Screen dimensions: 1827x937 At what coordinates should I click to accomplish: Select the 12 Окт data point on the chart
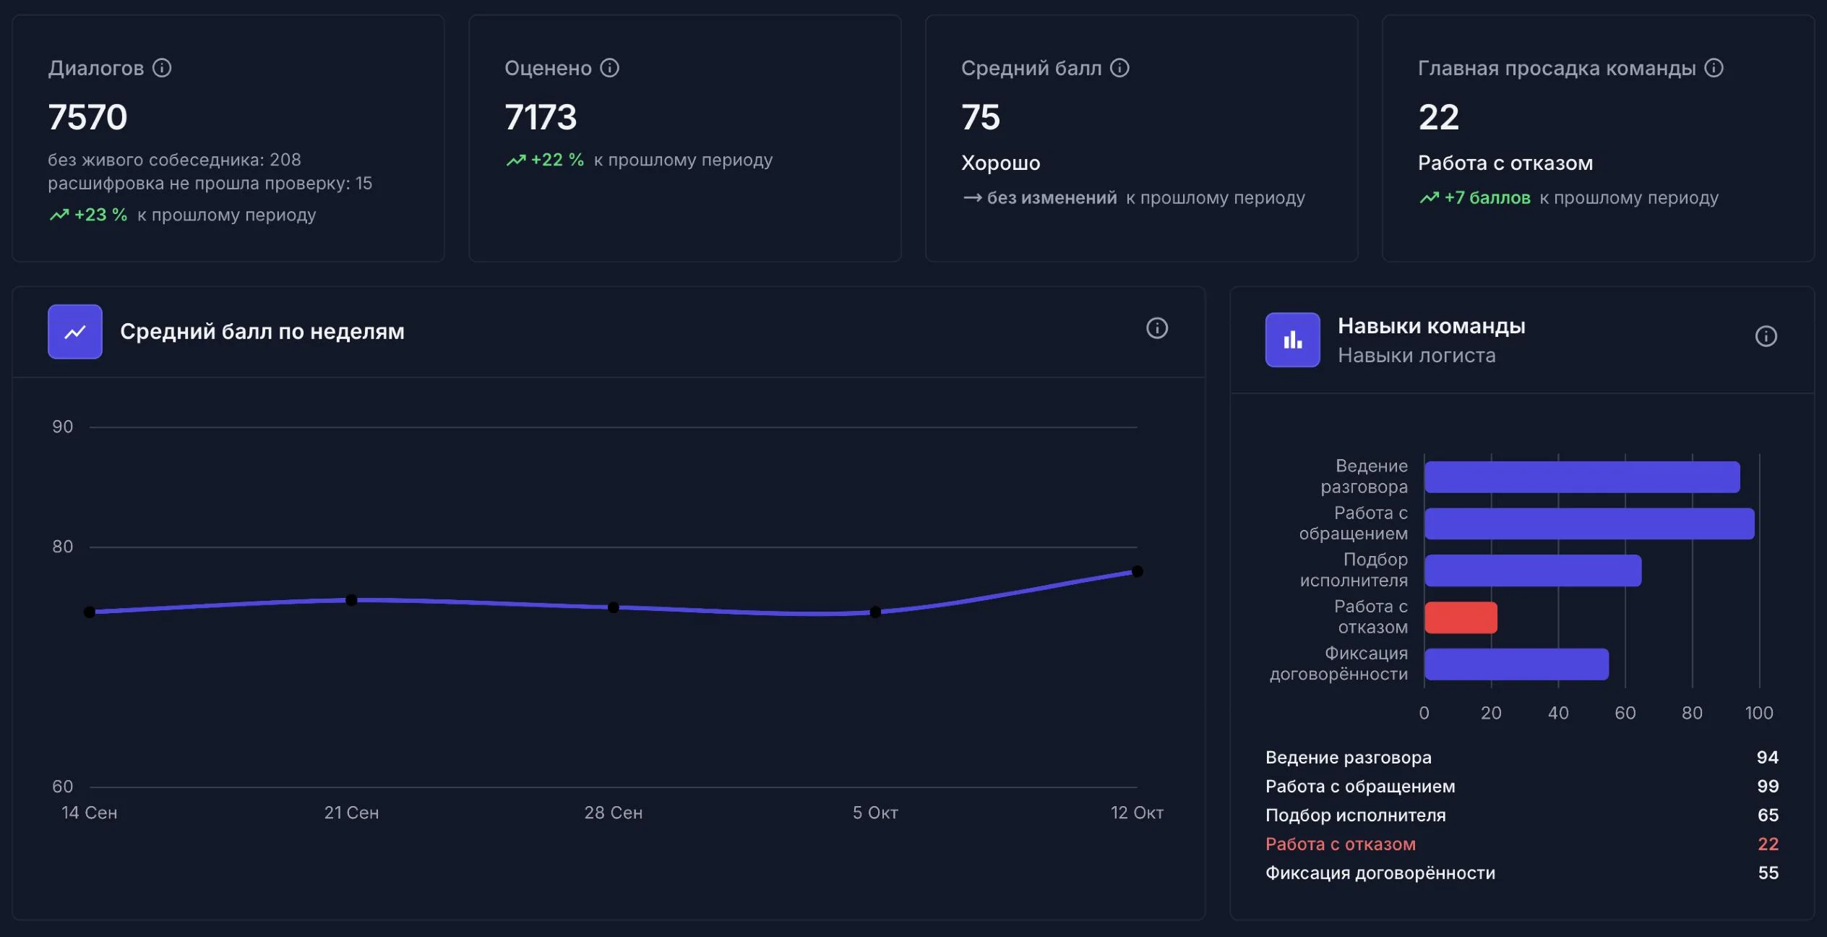[x=1138, y=572]
